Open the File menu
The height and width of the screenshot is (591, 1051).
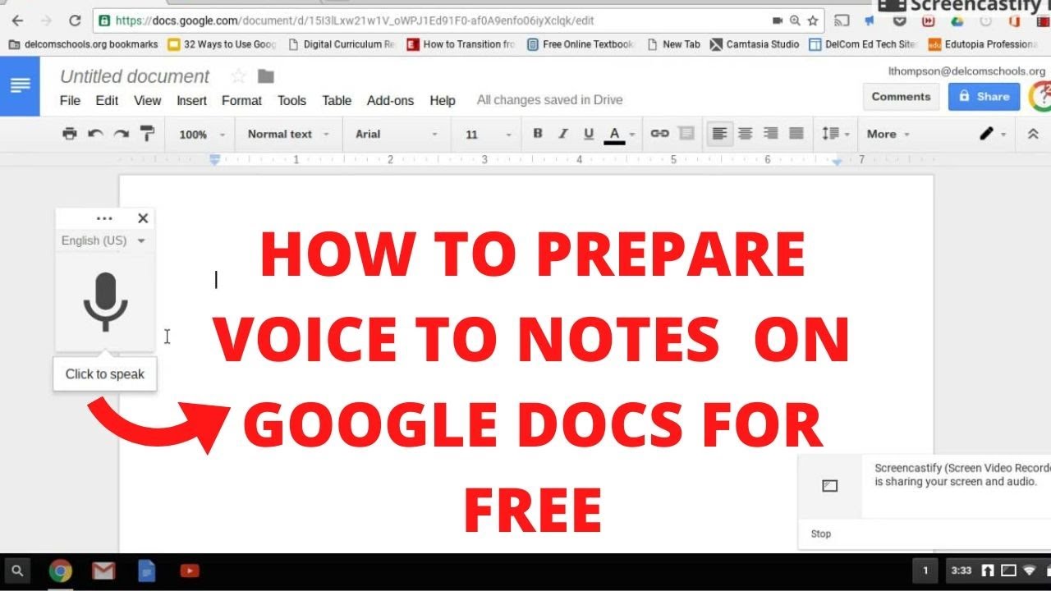(x=70, y=100)
